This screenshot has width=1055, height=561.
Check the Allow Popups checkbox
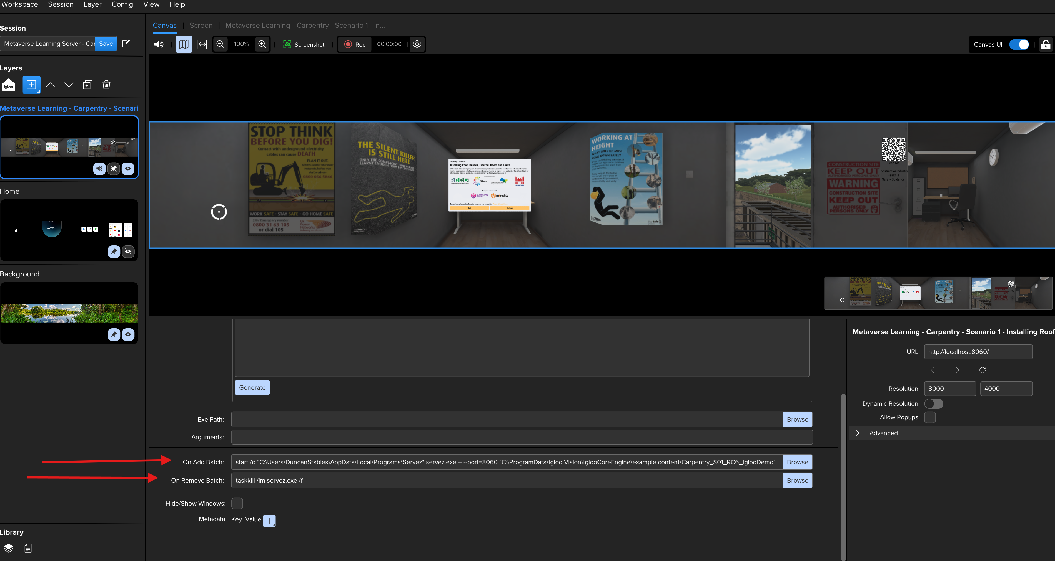930,417
